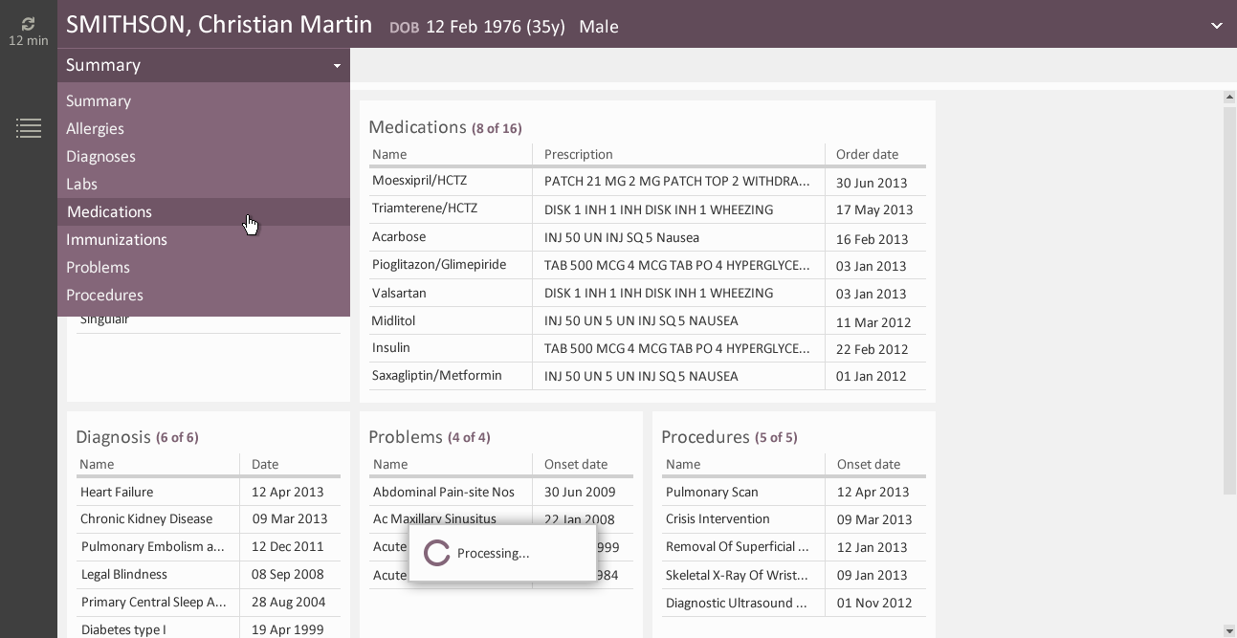Select the Pioglitazon/Glimepiride medication row
The width and height of the screenshot is (1237, 638).
click(647, 265)
